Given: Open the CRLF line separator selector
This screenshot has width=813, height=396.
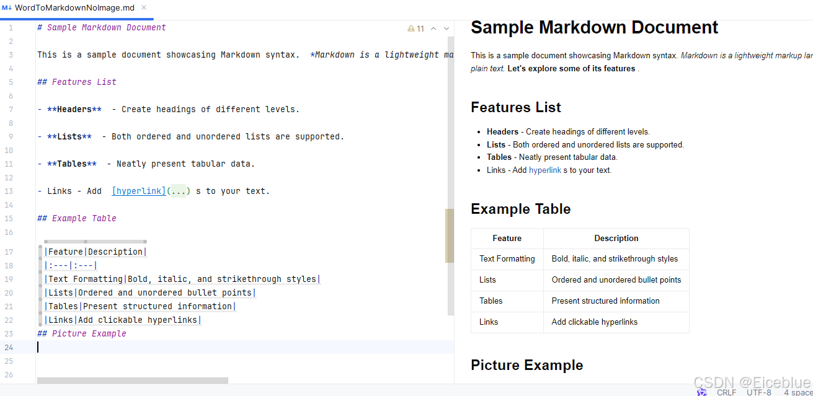Looking at the screenshot, I should [726, 392].
